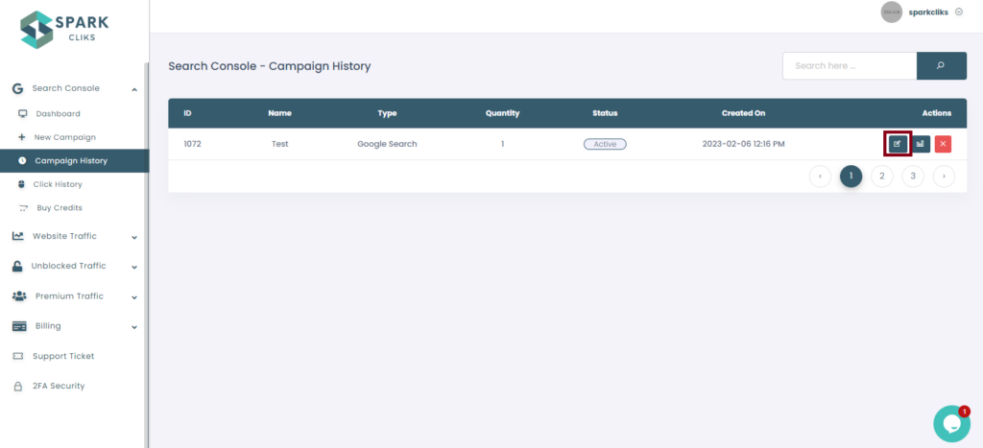
Task: Select Campaign History menu item
Action: (x=75, y=161)
